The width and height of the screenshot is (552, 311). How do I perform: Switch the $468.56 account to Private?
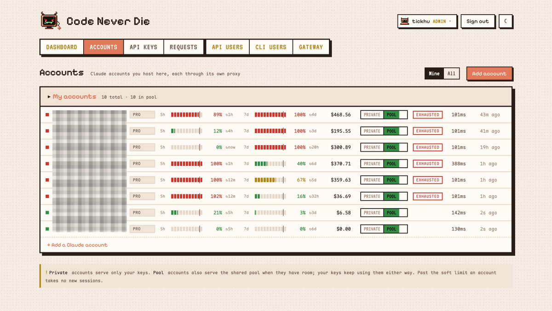click(x=372, y=115)
